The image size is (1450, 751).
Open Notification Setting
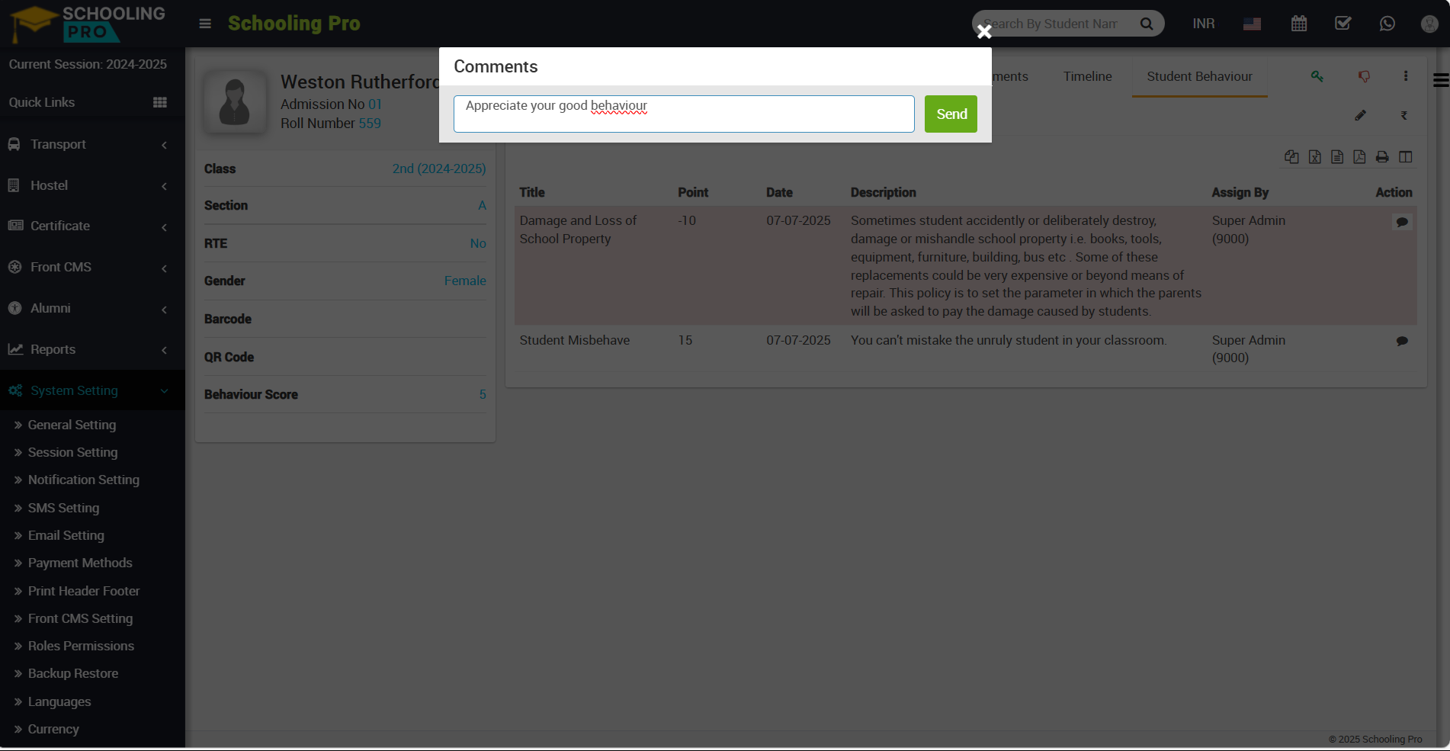tap(84, 480)
